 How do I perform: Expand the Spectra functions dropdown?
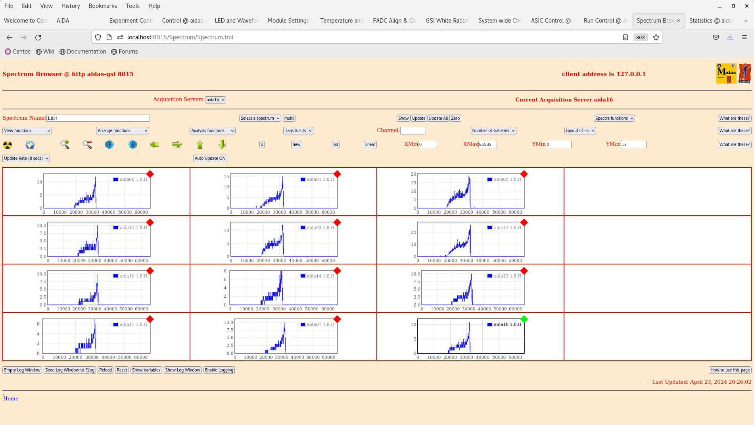[614, 118]
